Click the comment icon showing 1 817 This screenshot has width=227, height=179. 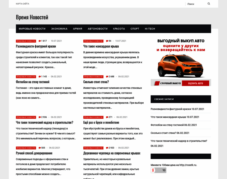40,41
